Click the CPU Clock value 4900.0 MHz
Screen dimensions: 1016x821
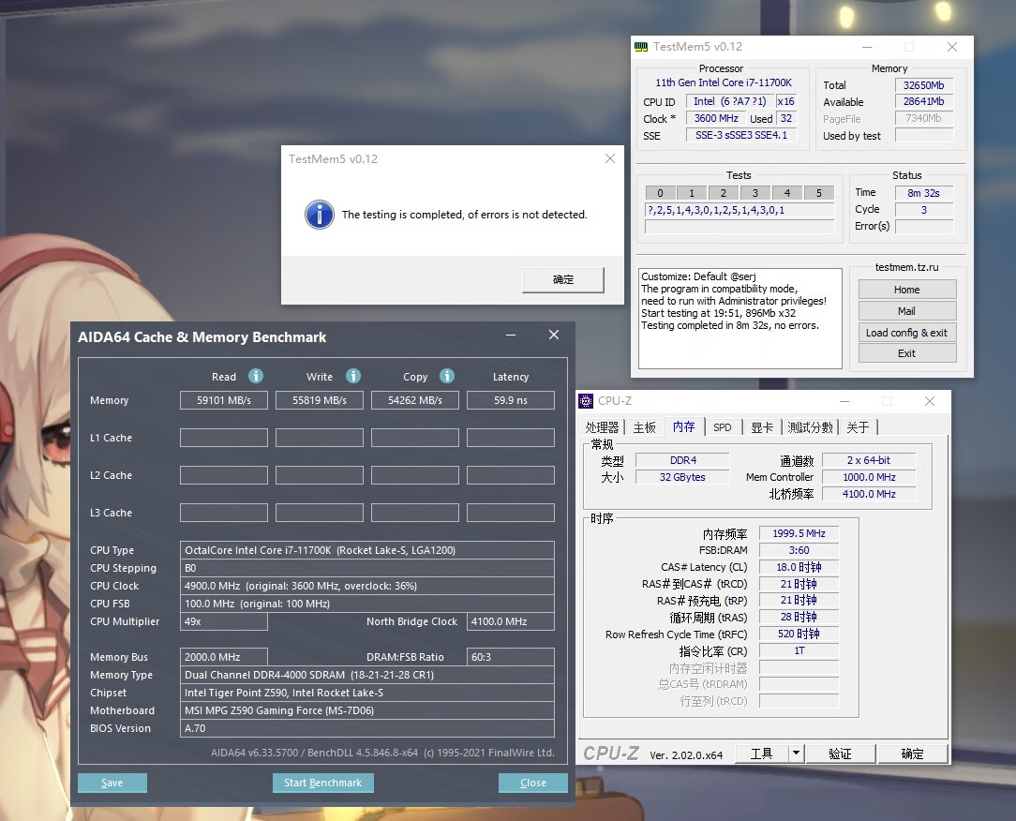point(367,586)
